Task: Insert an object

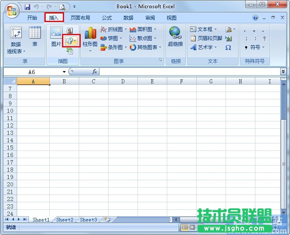Action: (228, 38)
